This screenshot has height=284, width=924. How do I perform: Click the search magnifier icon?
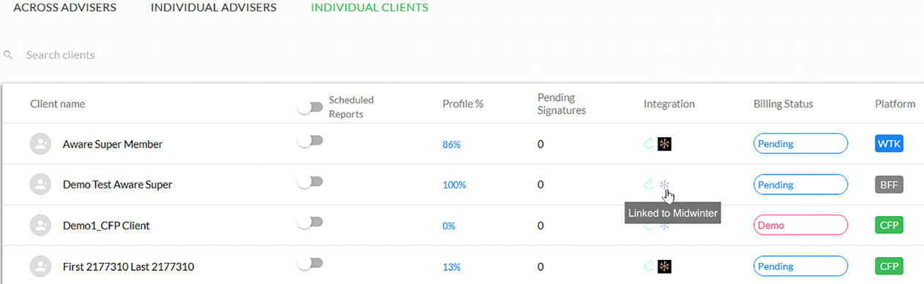9,55
